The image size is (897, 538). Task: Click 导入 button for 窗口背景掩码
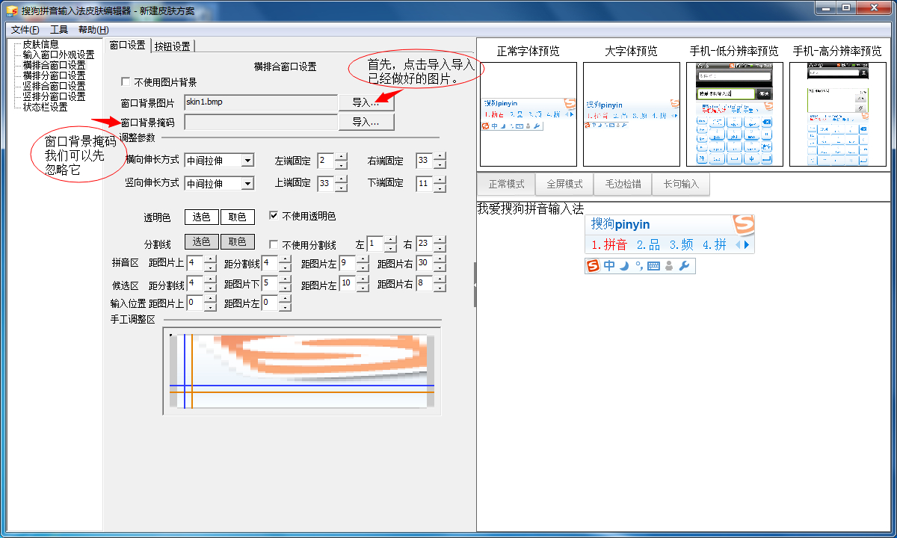[x=366, y=122]
